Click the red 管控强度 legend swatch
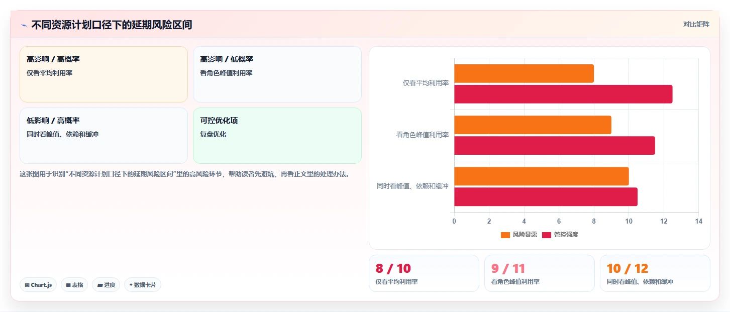The image size is (730, 312). tap(547, 235)
